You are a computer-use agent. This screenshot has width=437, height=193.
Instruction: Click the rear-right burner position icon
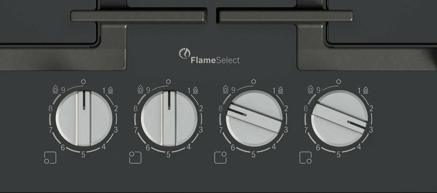point(220,158)
